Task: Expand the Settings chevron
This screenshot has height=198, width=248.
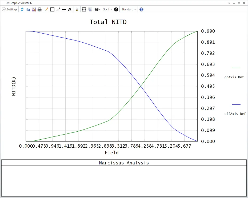Action: pos(4,9)
